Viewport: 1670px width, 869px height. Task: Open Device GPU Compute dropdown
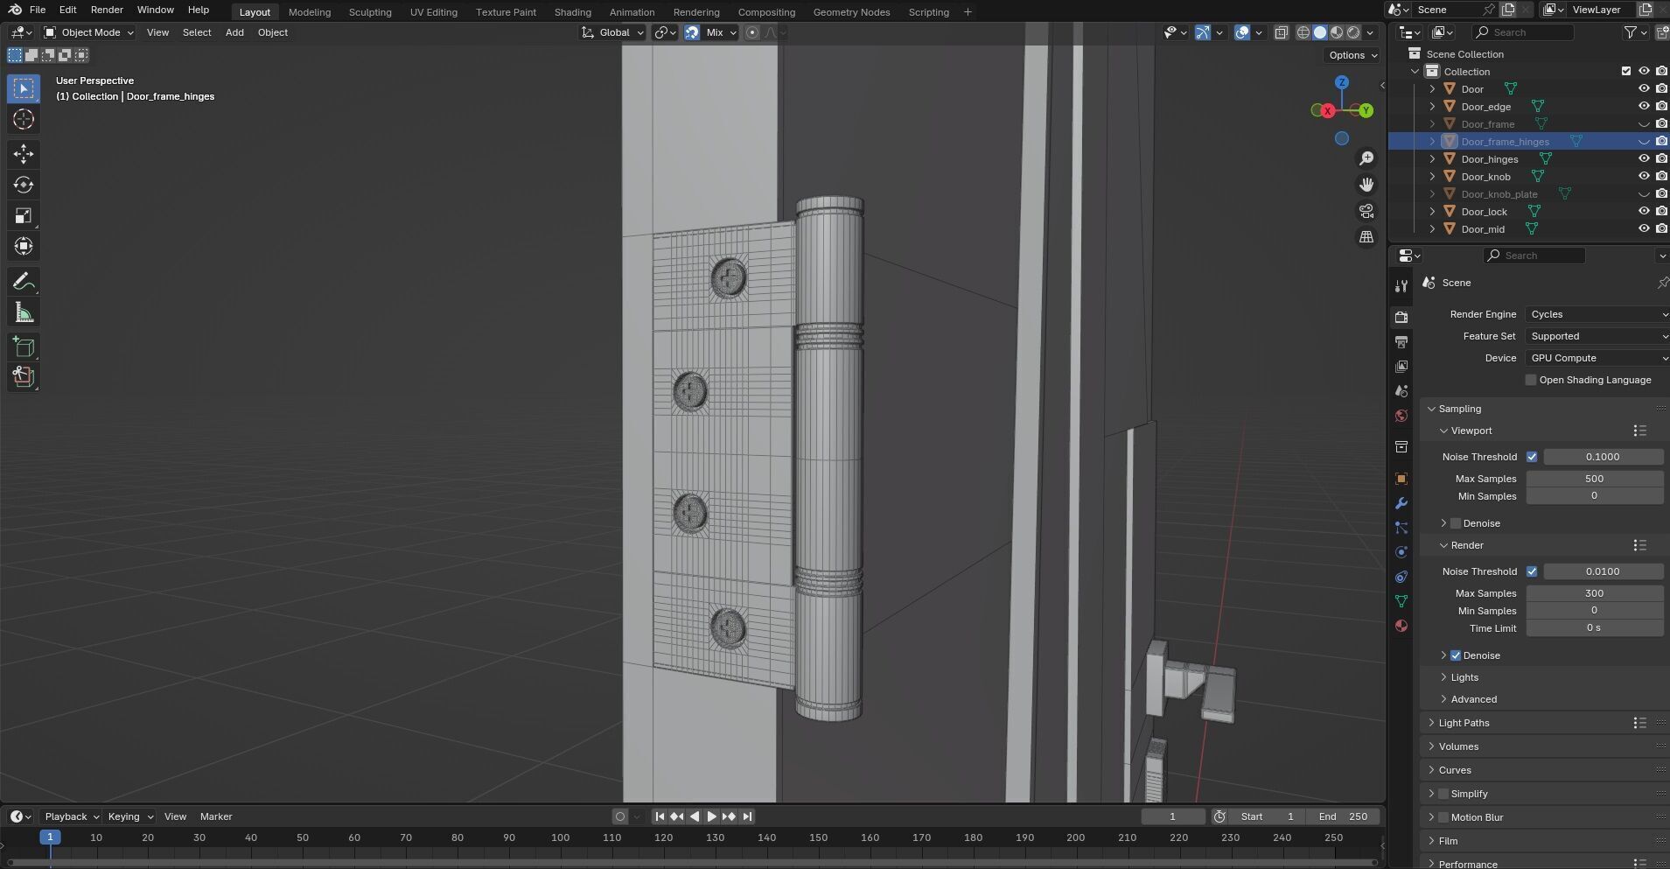point(1597,358)
